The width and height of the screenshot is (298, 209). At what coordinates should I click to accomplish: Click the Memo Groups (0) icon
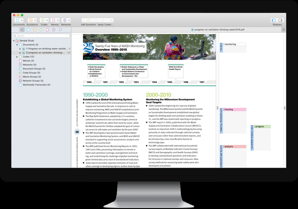[20, 77]
